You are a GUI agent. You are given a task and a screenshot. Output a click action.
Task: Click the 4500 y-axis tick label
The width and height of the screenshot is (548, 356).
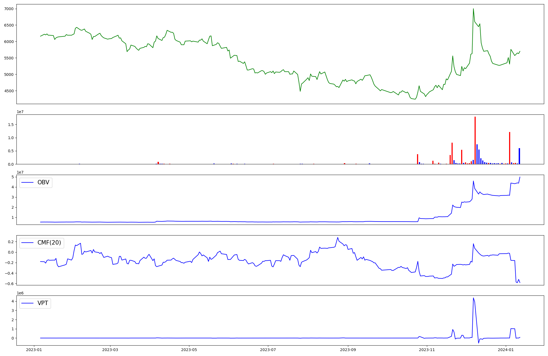tap(9, 91)
